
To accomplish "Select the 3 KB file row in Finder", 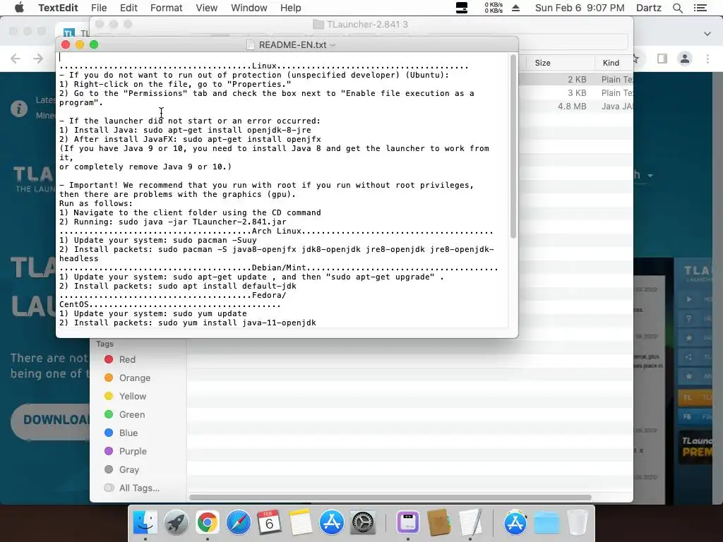I will click(x=575, y=92).
